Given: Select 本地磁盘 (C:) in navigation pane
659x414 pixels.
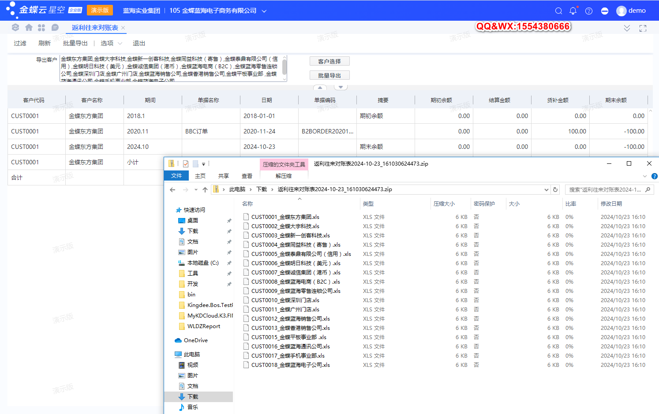Looking at the screenshot, I should (203, 263).
